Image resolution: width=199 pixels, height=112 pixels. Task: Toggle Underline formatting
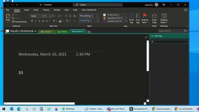(39, 21)
